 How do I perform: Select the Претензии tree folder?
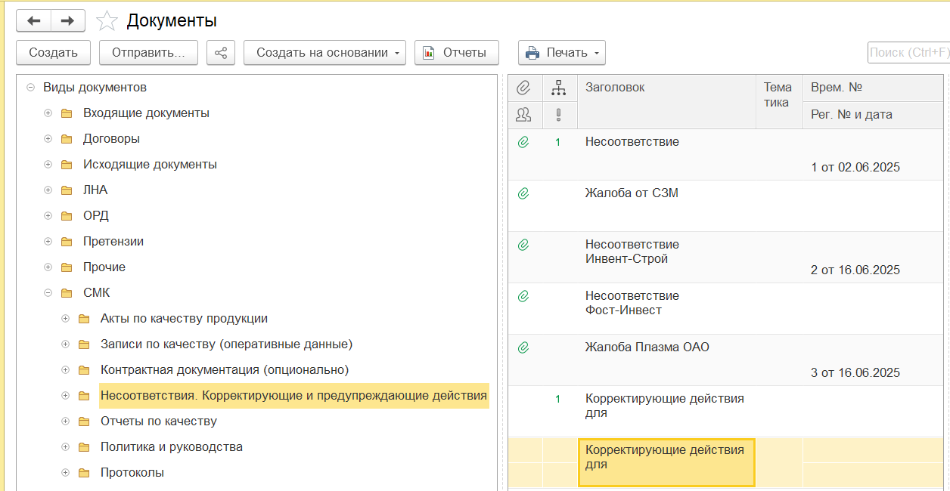click(x=113, y=242)
